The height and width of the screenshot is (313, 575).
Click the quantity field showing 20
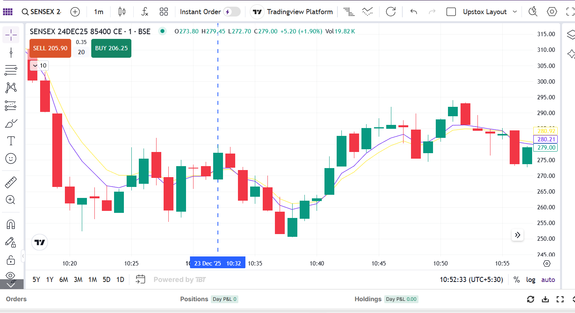click(x=81, y=52)
